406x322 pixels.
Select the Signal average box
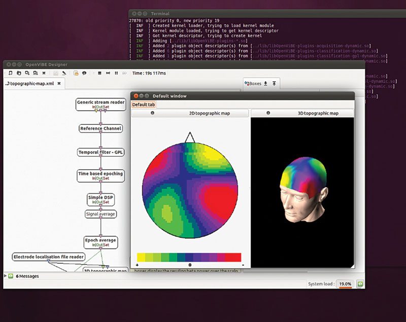pyautogui.click(x=100, y=214)
